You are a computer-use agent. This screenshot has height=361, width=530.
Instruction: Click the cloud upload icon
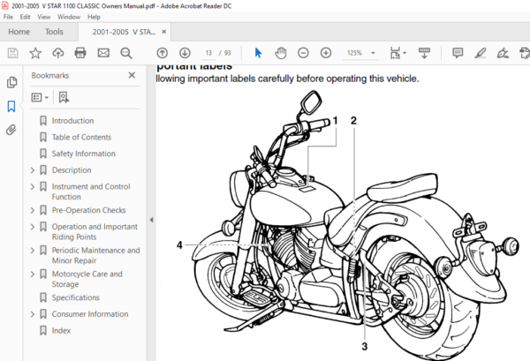(57, 53)
